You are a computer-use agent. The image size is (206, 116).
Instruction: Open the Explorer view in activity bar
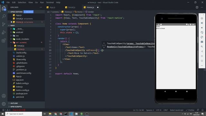coord(4,8)
